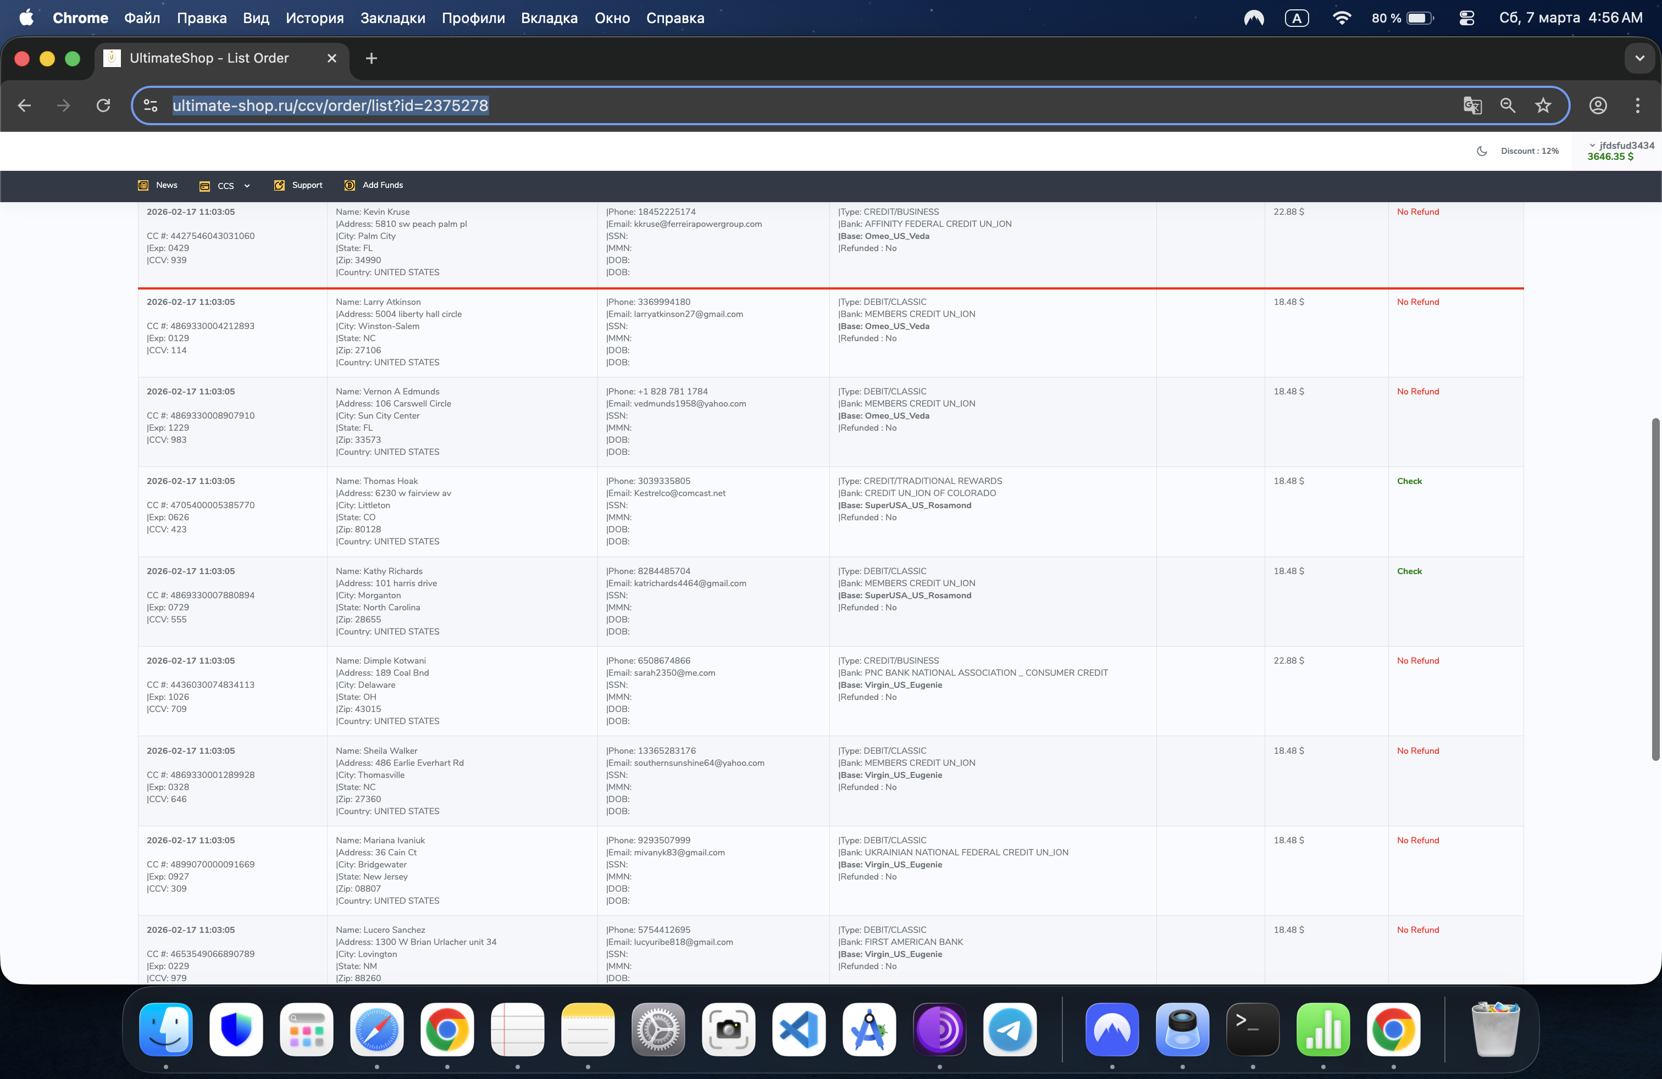Bookmark this page with the star icon
Screen dimensions: 1662x1079
(1543, 105)
